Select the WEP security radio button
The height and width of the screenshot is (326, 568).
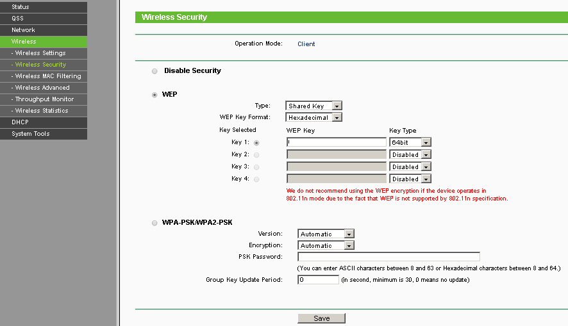(155, 95)
